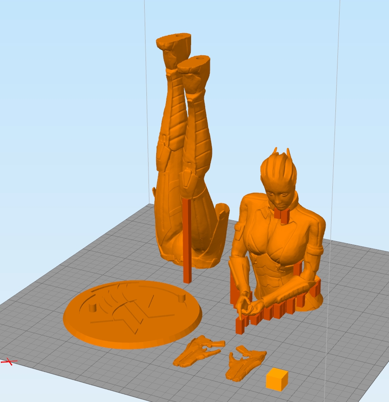Click the red origin axis marker
The height and width of the screenshot is (402, 389).
click(9, 362)
